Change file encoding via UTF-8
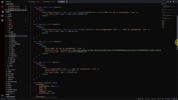 point(159,99)
